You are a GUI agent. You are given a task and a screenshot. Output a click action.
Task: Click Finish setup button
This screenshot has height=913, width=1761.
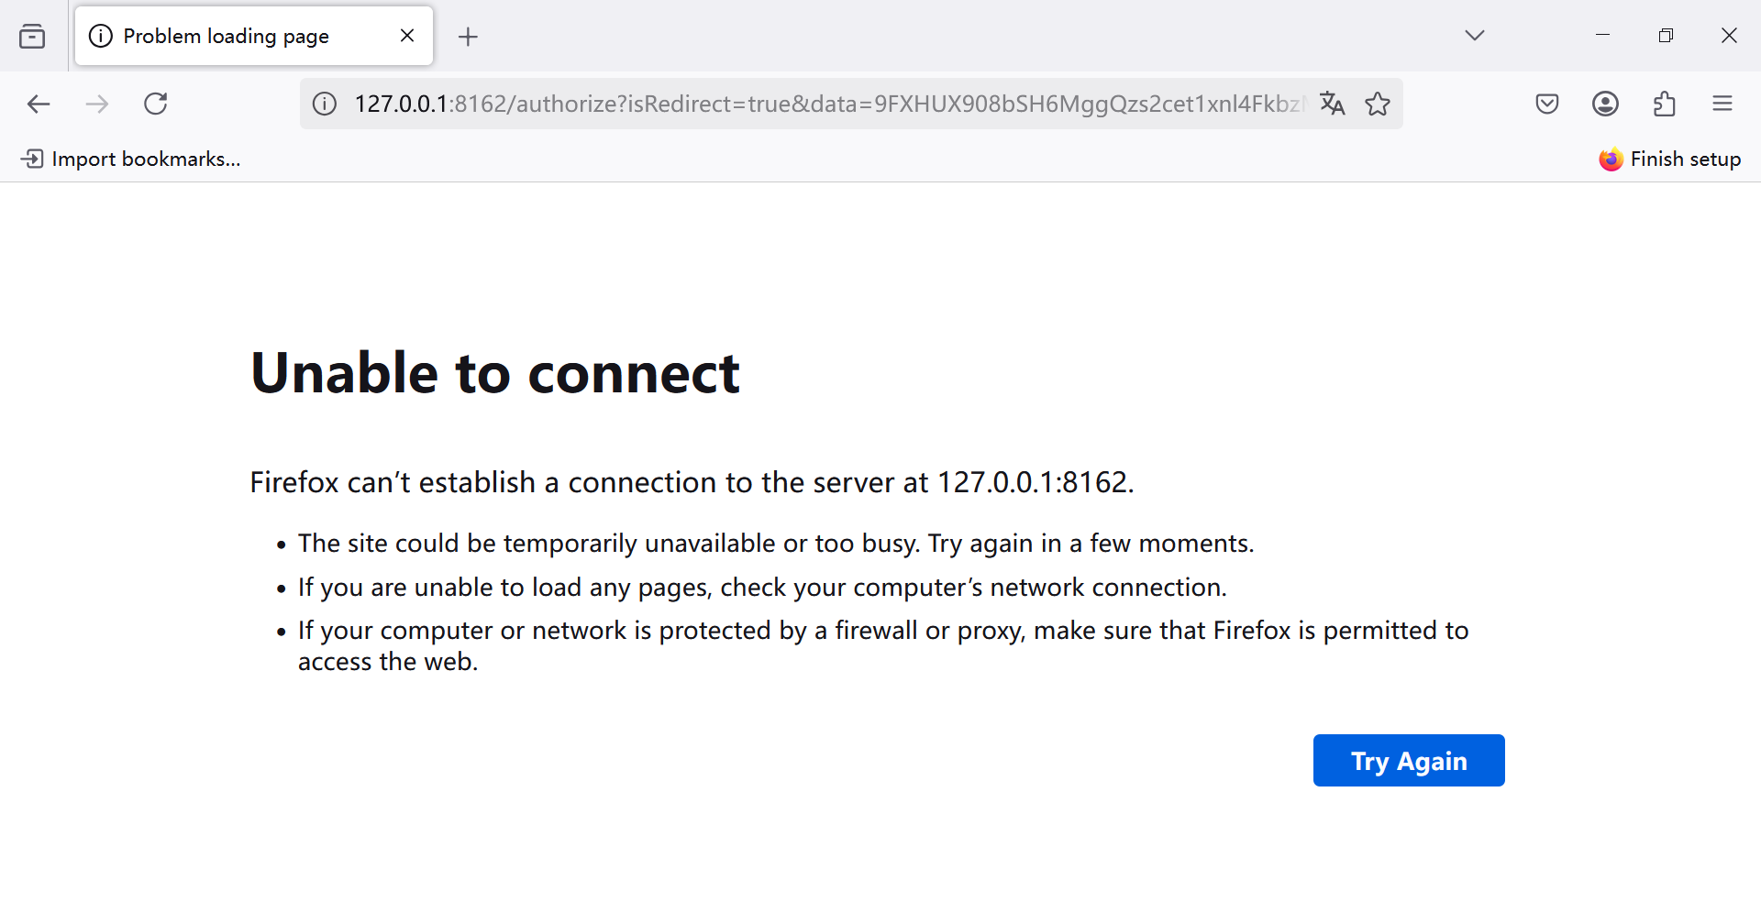[1669, 159]
